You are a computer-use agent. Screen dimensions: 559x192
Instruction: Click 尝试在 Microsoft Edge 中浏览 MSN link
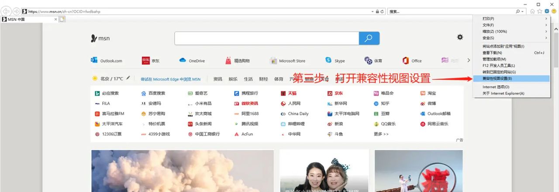[x=170, y=79]
